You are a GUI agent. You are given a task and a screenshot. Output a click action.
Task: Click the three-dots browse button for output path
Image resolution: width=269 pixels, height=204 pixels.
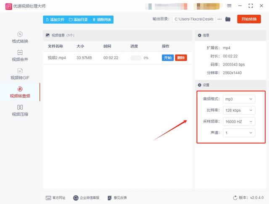point(219,19)
